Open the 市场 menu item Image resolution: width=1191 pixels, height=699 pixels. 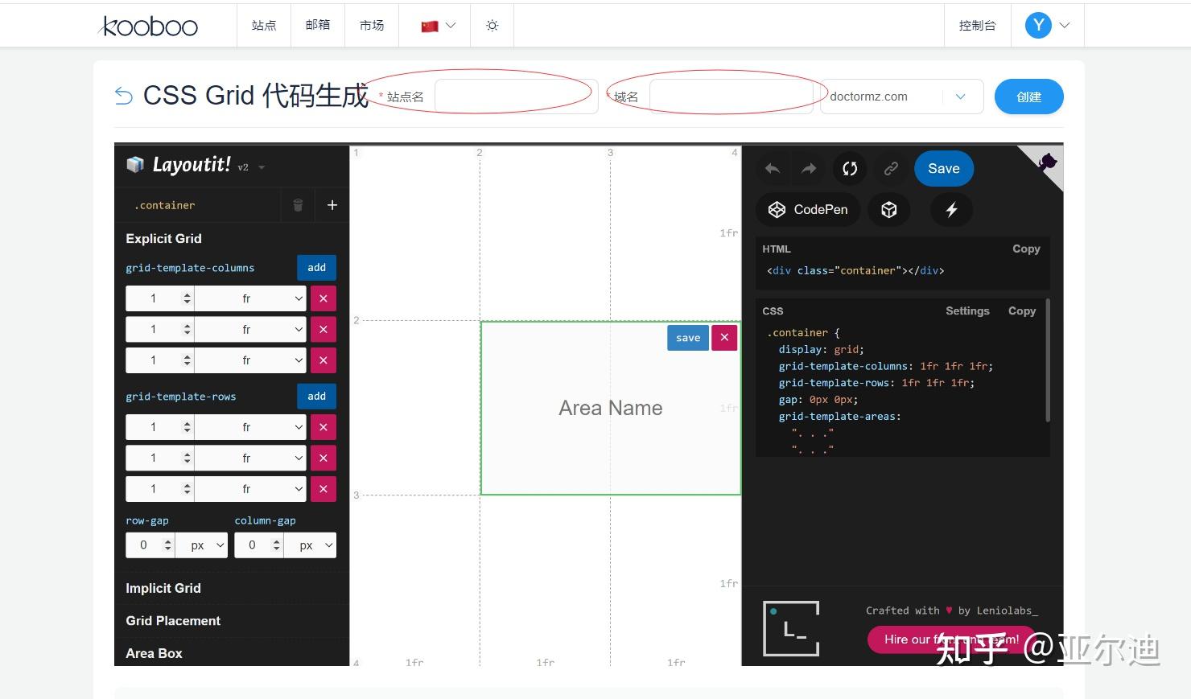click(372, 26)
